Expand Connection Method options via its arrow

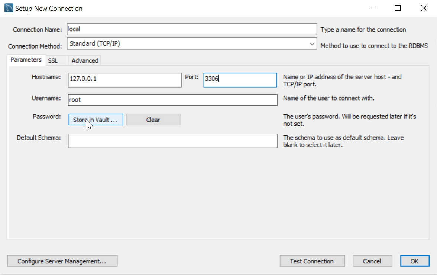(x=312, y=43)
